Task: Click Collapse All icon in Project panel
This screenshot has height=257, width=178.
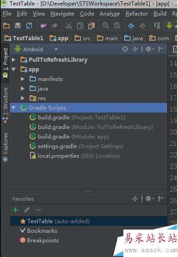Action: 135,49
